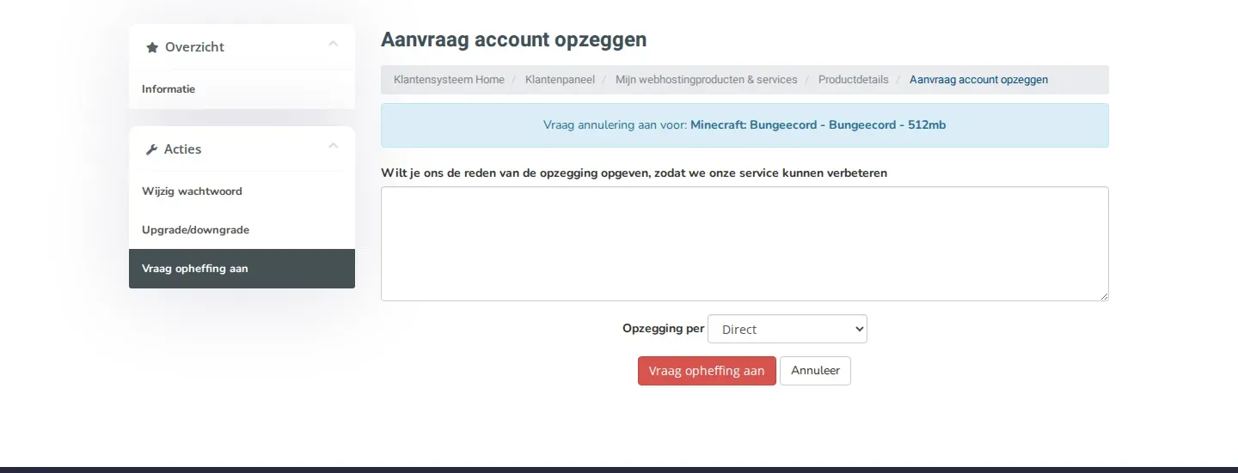Image resolution: width=1238 pixels, height=473 pixels.
Task: Open Wijzig wachtwoord in sidebar
Action: [x=242, y=191]
